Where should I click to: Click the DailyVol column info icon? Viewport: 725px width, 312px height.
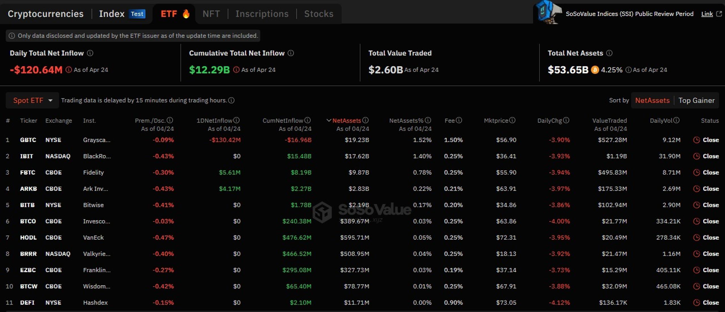click(677, 120)
